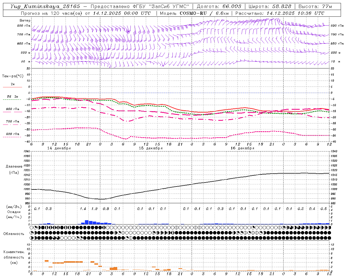The height and width of the screenshot is (276, 345).
Task: Click the 1.4 precipitation amount value
Action: pos(83,209)
